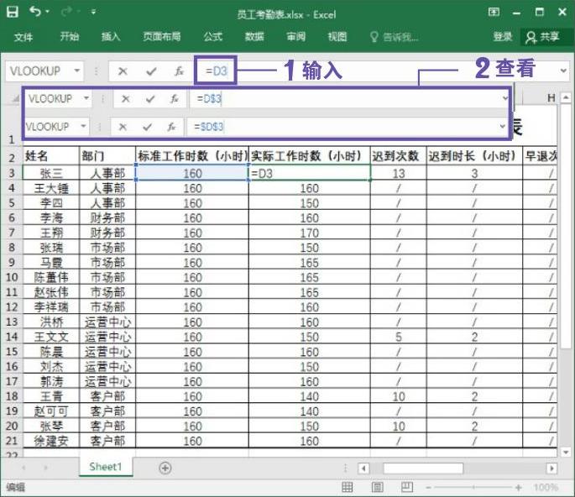Open the 公式 ribbon tab
The width and height of the screenshot is (575, 497).
pyautogui.click(x=213, y=37)
